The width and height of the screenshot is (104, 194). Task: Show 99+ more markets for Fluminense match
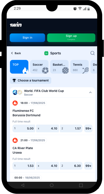pos(88,128)
